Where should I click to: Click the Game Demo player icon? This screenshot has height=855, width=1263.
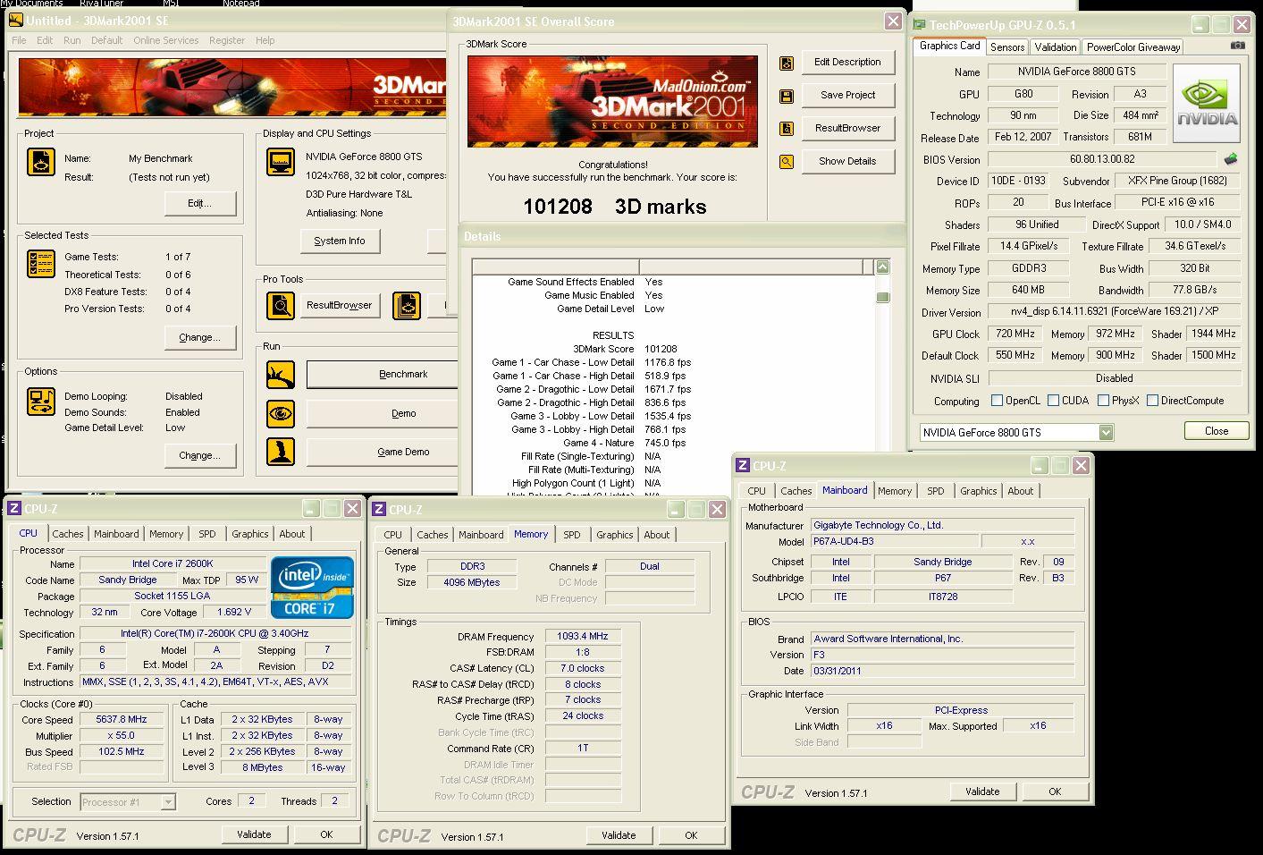pyautogui.click(x=281, y=451)
